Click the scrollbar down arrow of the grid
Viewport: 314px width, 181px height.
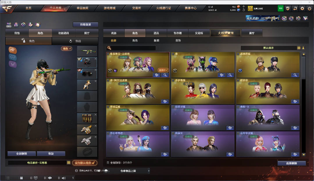[304, 155]
